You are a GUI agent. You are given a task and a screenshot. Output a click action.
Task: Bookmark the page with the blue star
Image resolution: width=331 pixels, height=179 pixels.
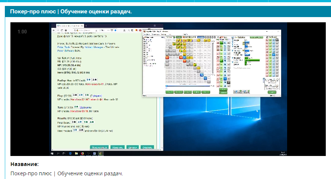point(115,30)
